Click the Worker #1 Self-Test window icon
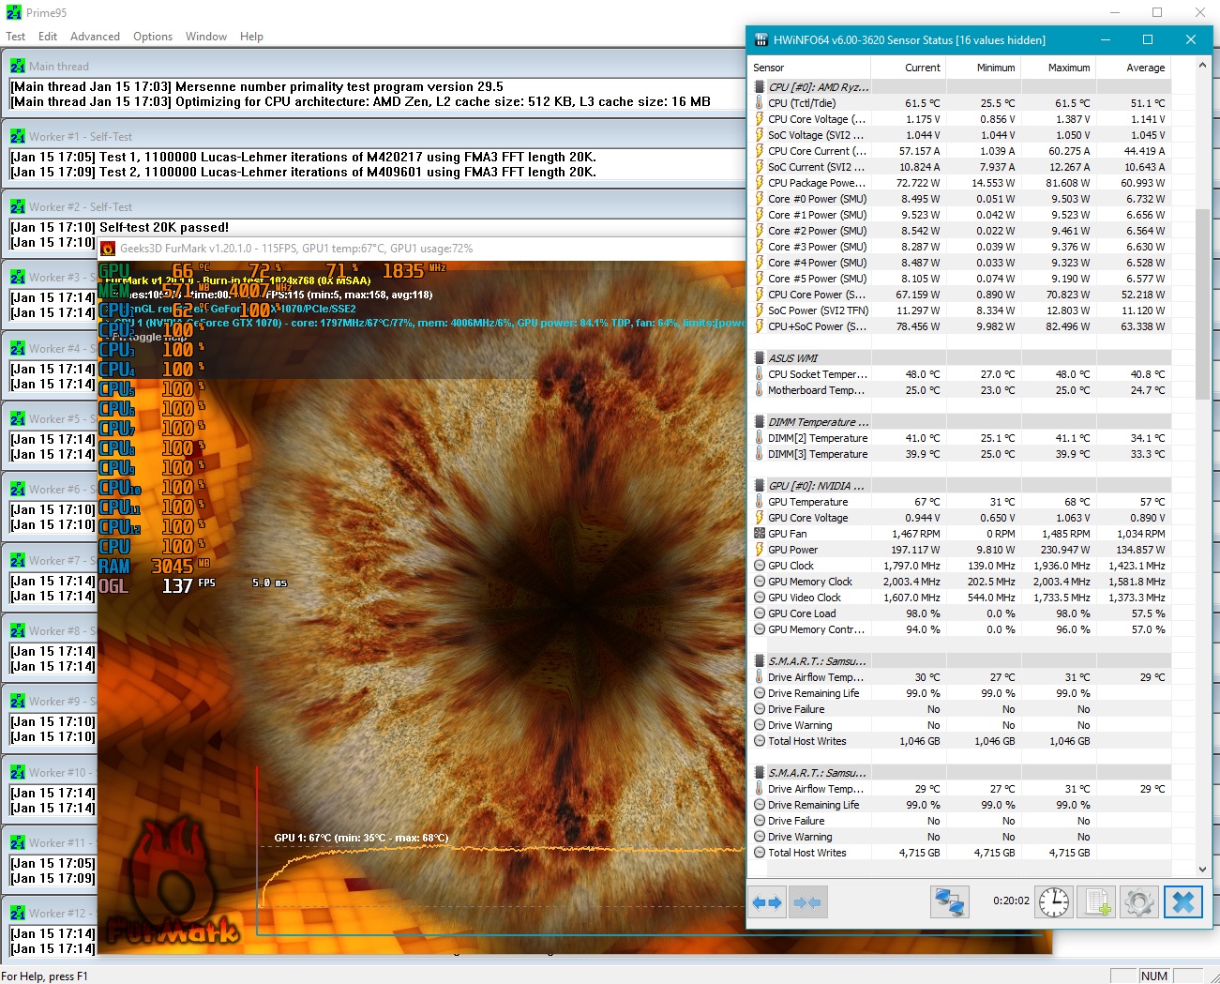 (x=18, y=136)
